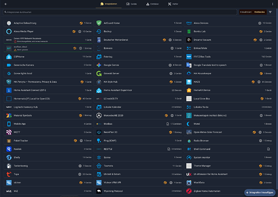Screen dimensions: 278x197
Task: Click the Bambu Lab icon
Action: [189, 31]
